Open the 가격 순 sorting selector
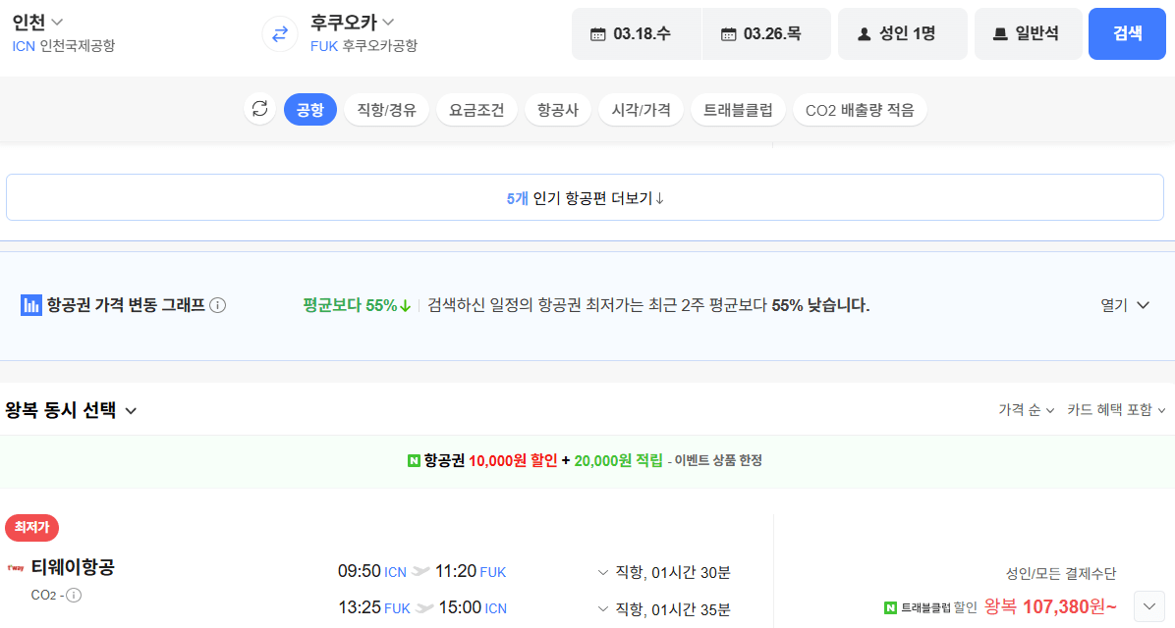Screen dimensions: 1175x628 click(1022, 412)
